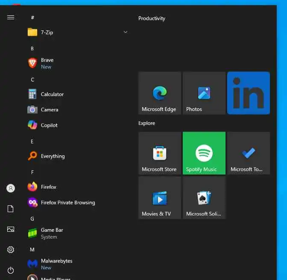The image size is (287, 280).
Task: Select the Explore group title
Action: [146, 123]
